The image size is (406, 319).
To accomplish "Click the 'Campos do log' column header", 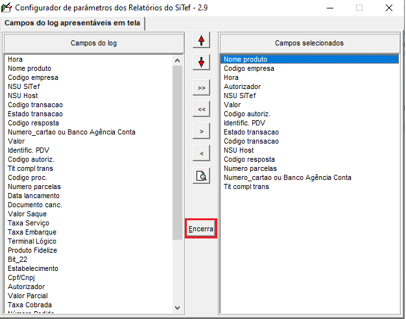I will click(94, 43).
